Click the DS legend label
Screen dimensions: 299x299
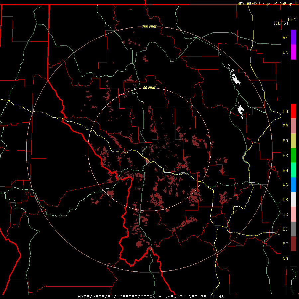click(x=285, y=200)
